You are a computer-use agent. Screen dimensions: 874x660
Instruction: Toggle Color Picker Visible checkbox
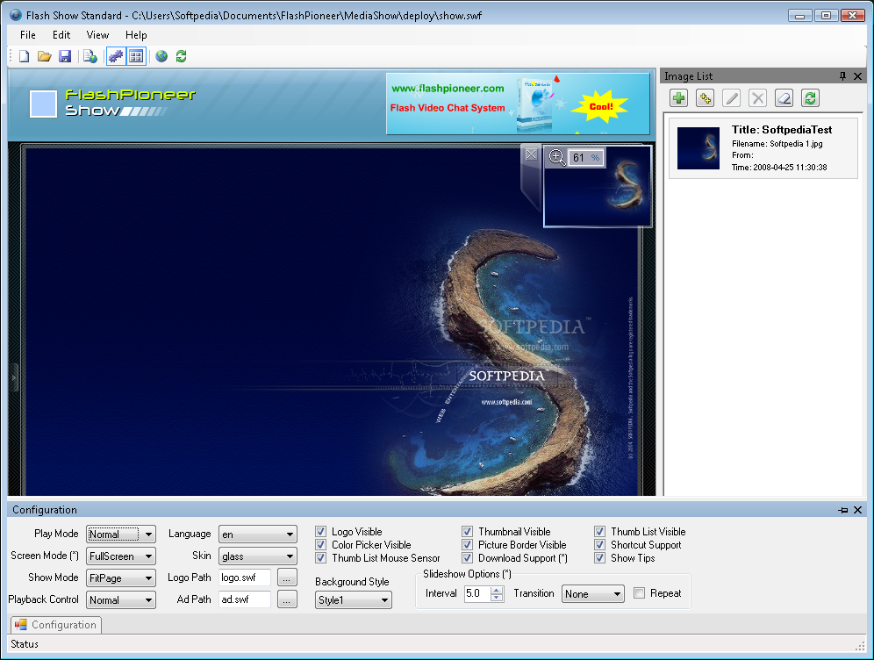[320, 545]
